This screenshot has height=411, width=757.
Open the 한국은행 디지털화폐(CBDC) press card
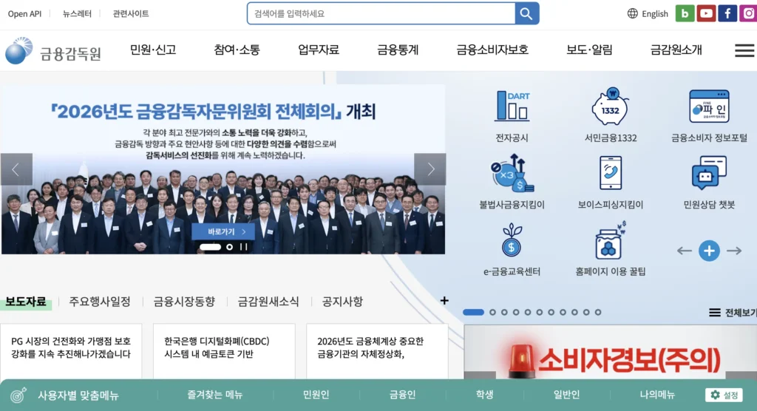(x=224, y=351)
